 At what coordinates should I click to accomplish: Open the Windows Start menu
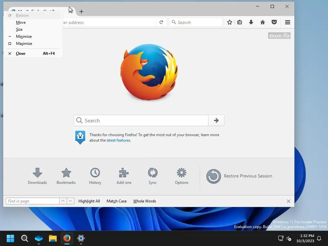click(11, 238)
